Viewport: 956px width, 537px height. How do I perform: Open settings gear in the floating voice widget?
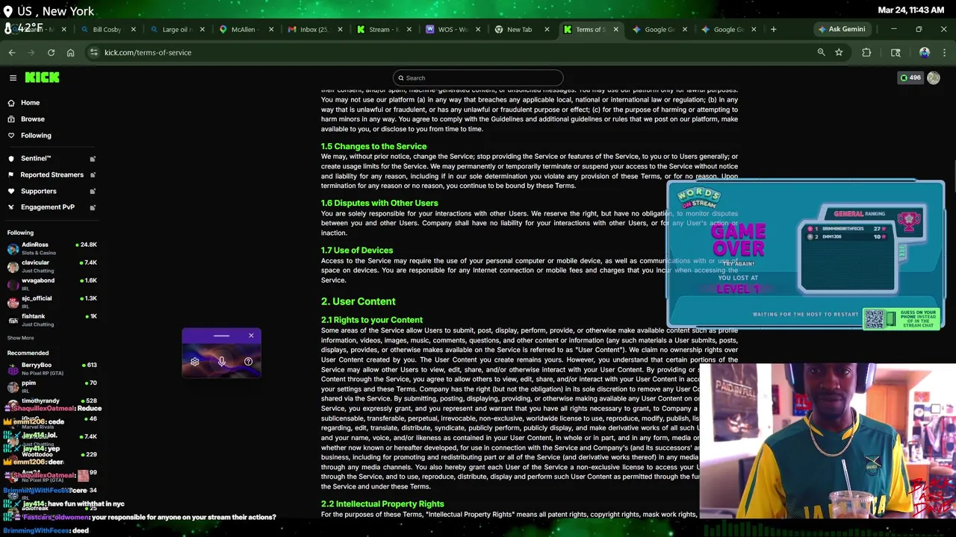pos(195,362)
